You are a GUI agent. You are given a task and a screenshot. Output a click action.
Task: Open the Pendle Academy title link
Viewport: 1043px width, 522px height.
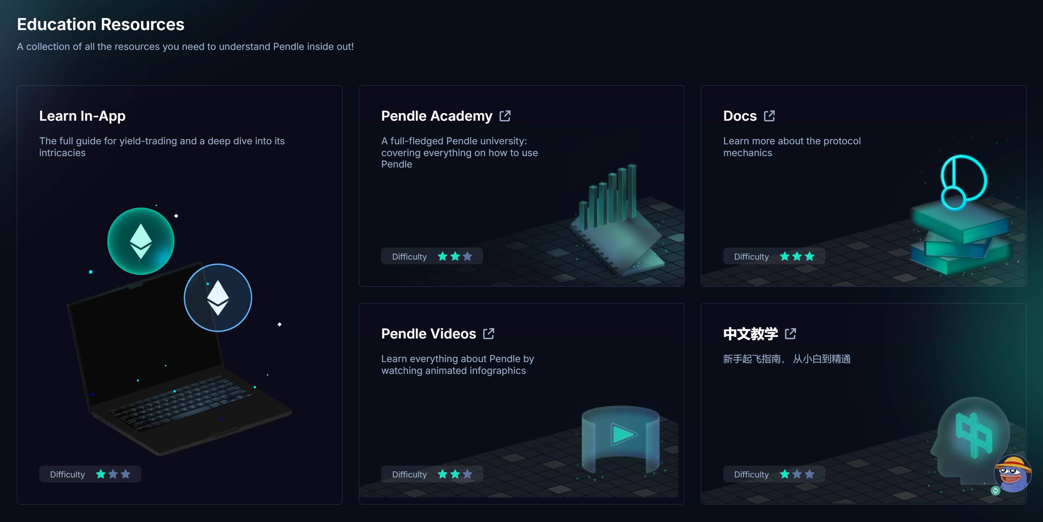(436, 116)
